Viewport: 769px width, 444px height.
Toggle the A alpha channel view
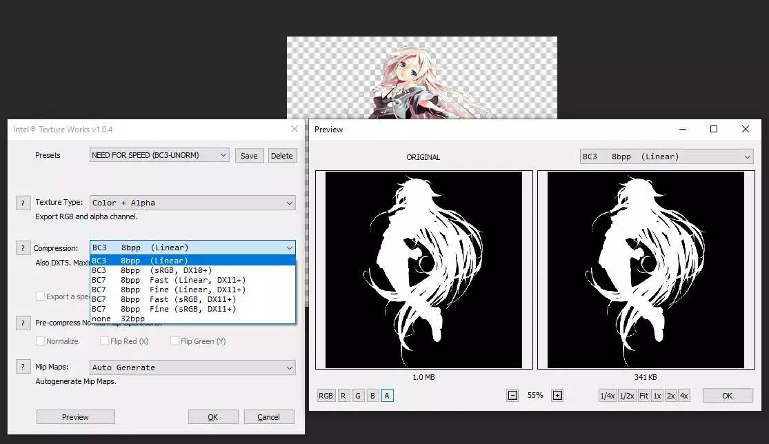(387, 396)
